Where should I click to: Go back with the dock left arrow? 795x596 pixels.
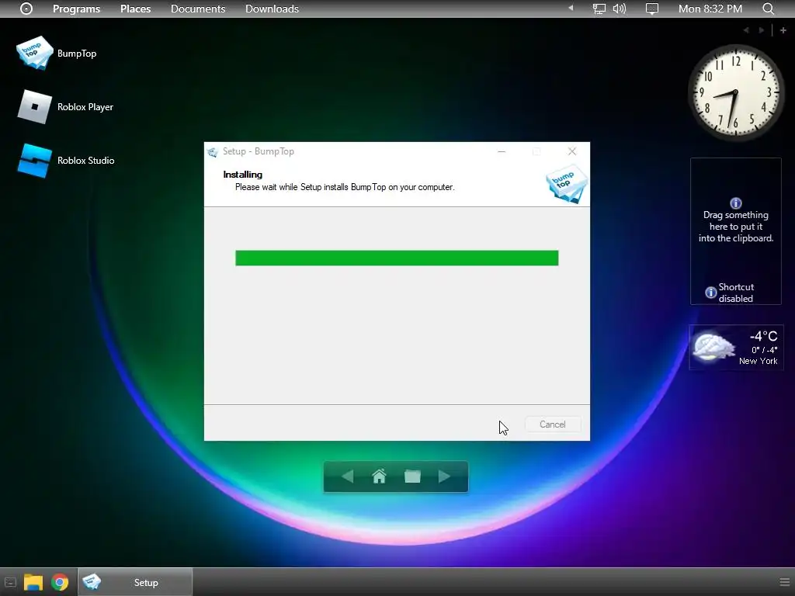[347, 476]
